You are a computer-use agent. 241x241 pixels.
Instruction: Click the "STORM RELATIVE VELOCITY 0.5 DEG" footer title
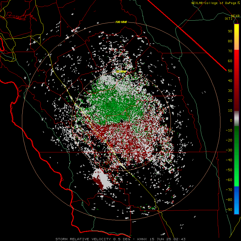[x=93, y=239]
